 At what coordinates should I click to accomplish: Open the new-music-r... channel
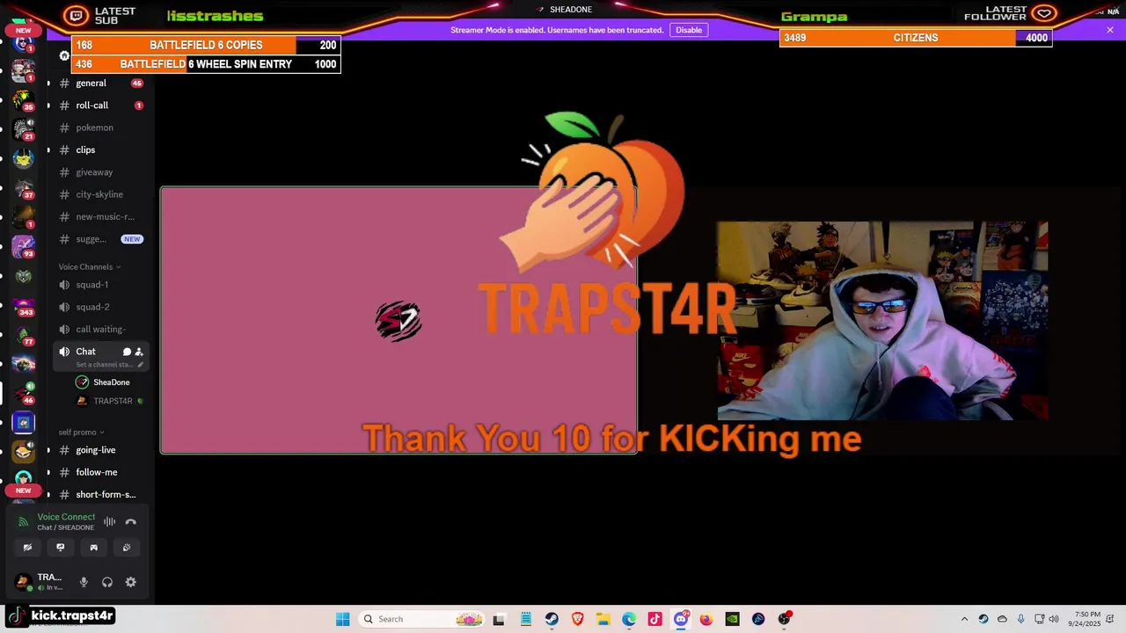[100, 217]
